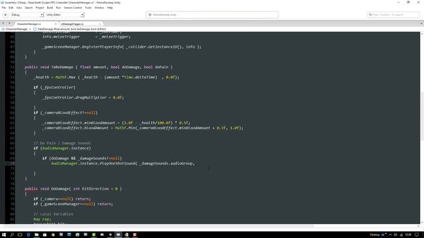Open the Unity Editor target dropdown

tap(65, 15)
